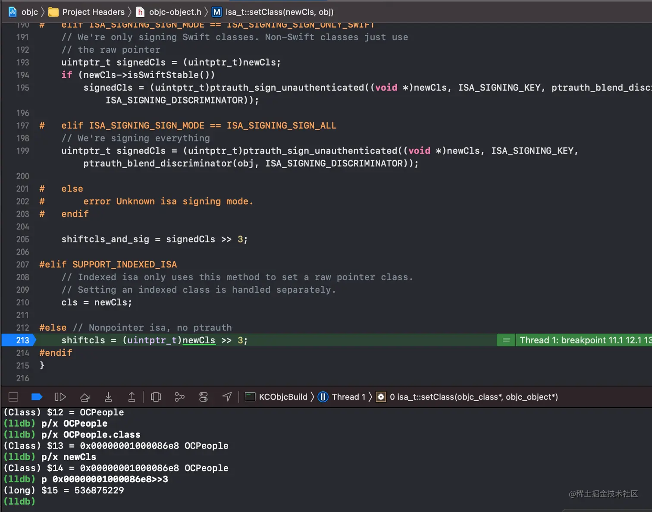Screen dimensions: 652x512
Task: Click console output line '$14 = 0x00000001000086e8 OCPeople'
Action: point(138,468)
